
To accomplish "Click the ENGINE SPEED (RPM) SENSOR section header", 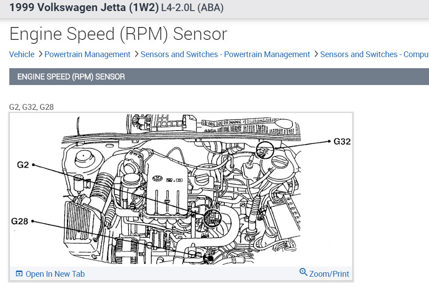I will [219, 77].
